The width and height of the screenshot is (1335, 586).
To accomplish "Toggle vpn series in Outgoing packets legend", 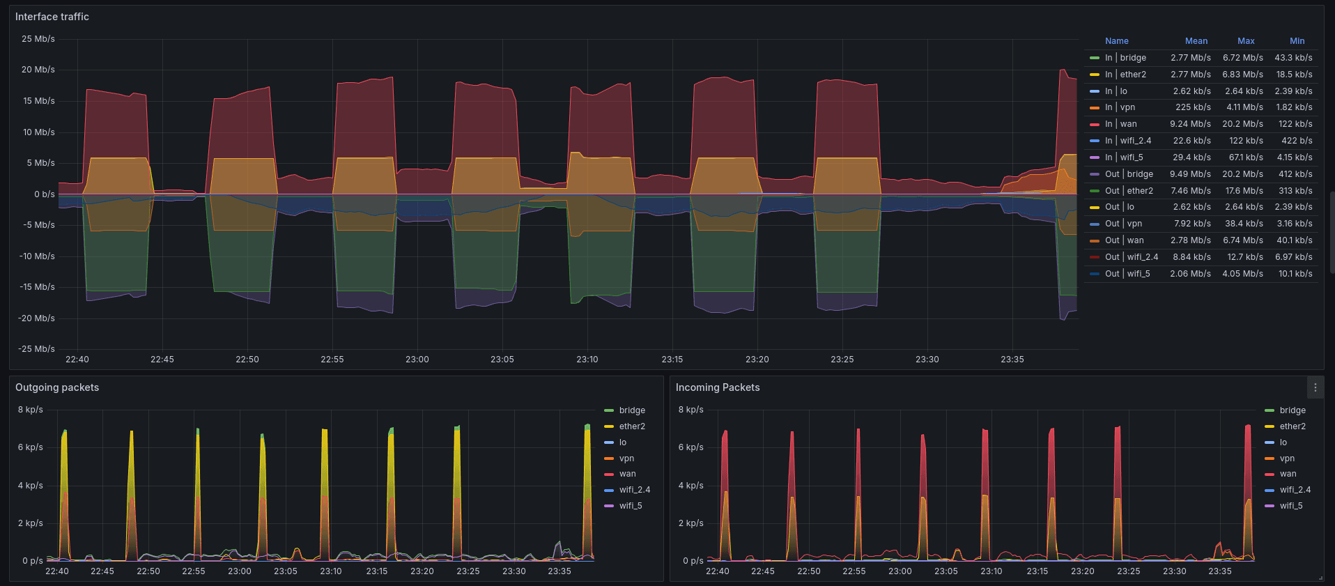I will coord(626,458).
